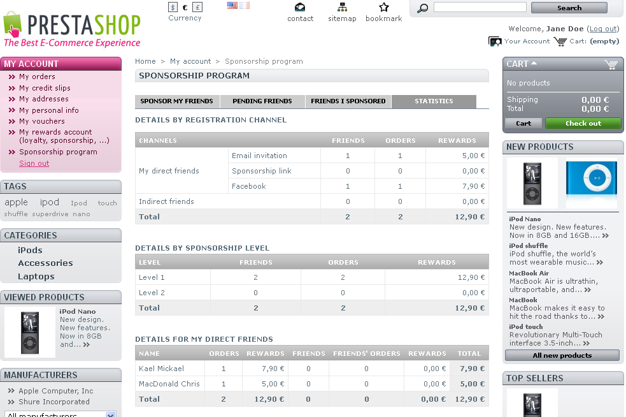Open iPod shuffle link in New Products
626x417 pixels.
tap(528, 245)
